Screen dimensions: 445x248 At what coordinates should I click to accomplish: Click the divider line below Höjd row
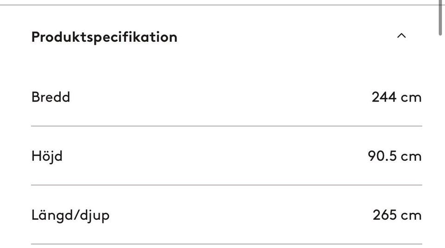(227, 185)
